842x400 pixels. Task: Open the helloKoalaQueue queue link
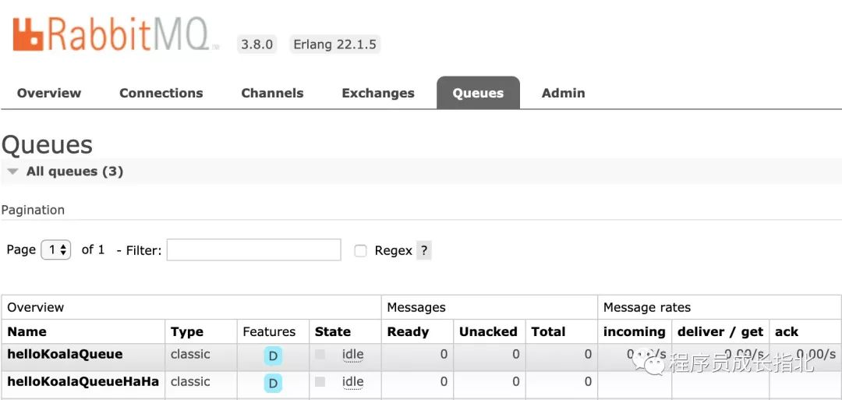pos(65,354)
